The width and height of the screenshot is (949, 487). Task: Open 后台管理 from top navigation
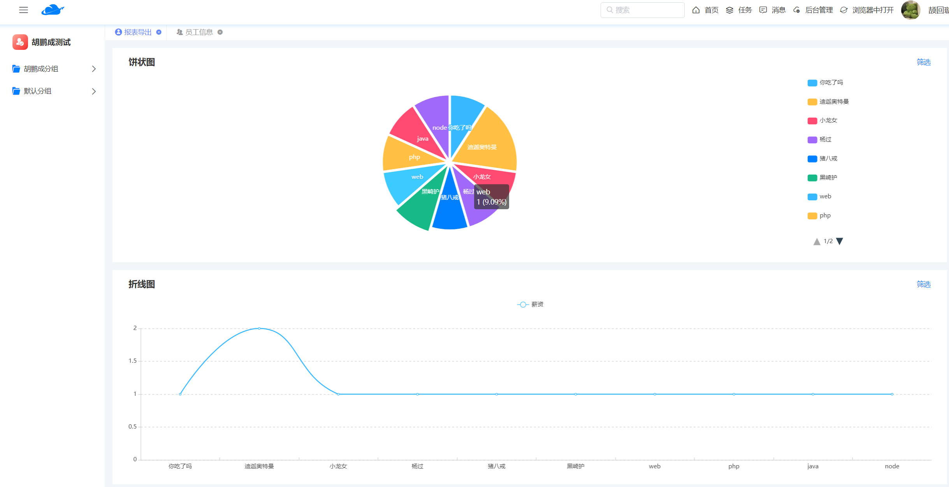[819, 10]
